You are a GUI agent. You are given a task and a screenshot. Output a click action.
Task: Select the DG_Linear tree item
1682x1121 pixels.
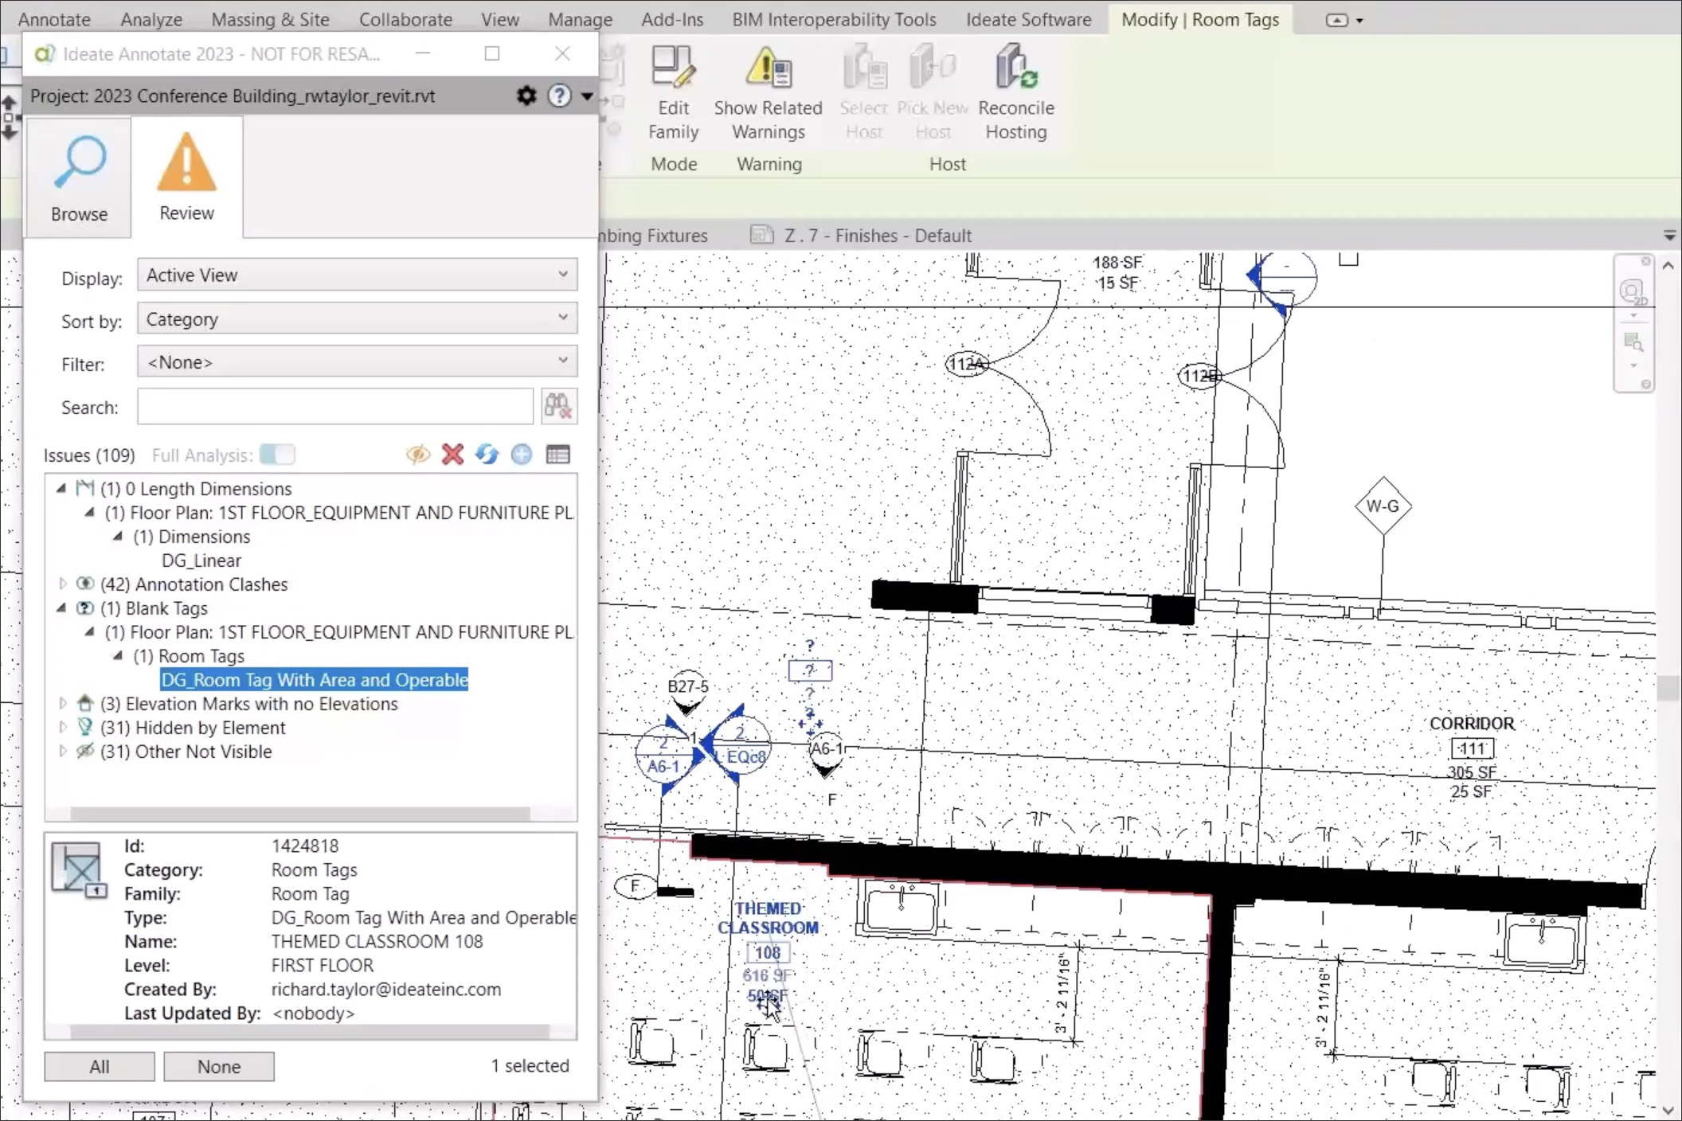coord(201,560)
